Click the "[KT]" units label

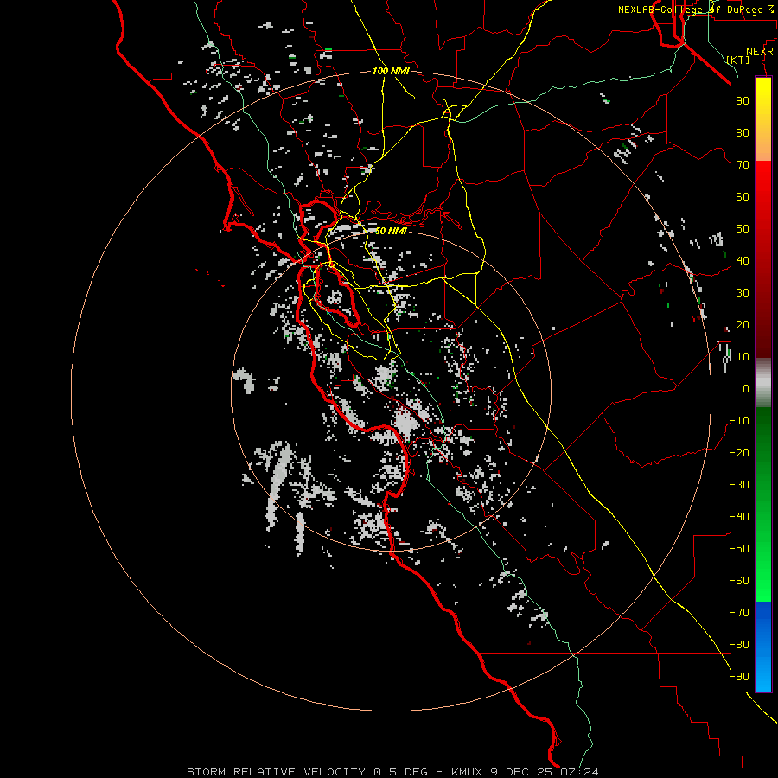(738, 60)
